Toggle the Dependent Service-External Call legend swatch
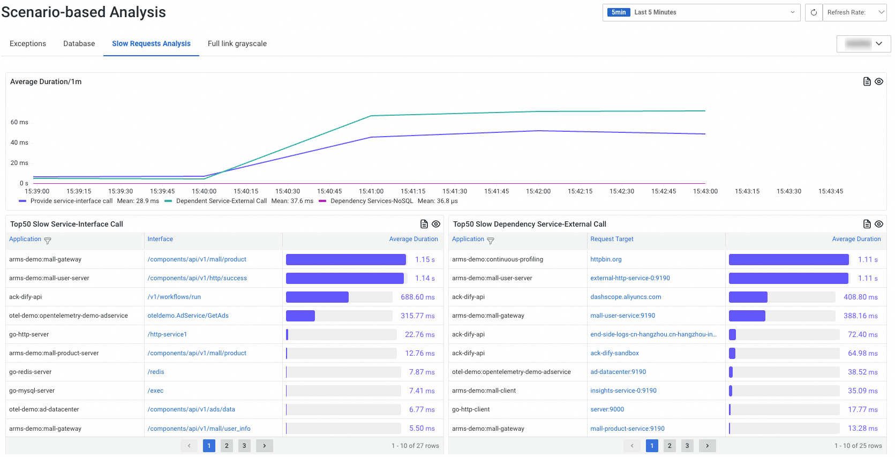Screen dimensions: 895x457 point(169,201)
